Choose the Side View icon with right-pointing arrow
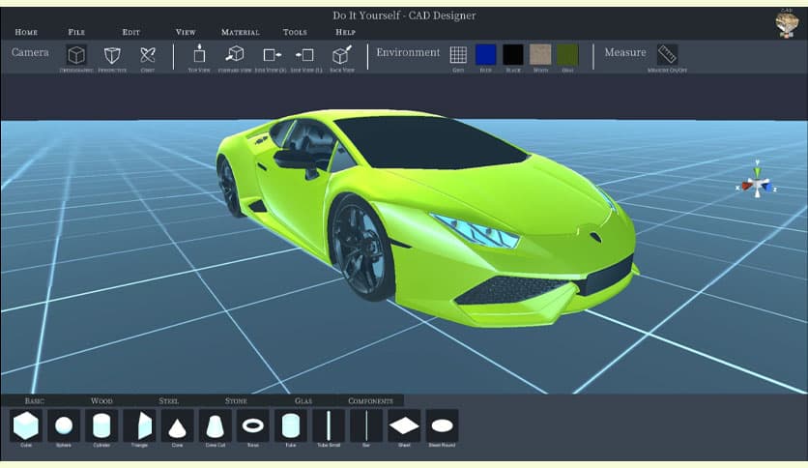Image resolution: width=808 pixels, height=468 pixels. click(271, 55)
